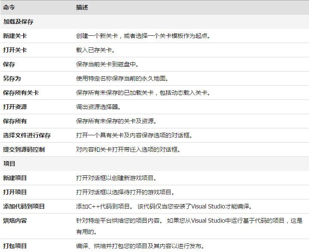The height and width of the screenshot is (252, 309).
Task: Click description 编译、烘焙并打包您的项目及其内容以进行发布
Action: point(140,246)
